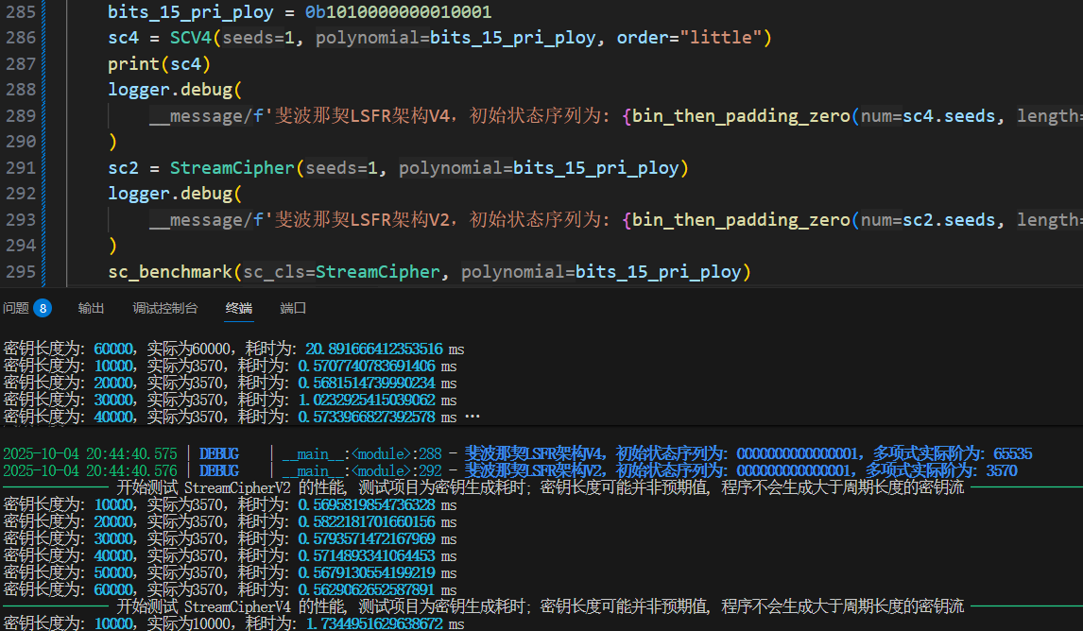Click the problems count badge showing 8
1083x631 pixels.
pos(43,308)
